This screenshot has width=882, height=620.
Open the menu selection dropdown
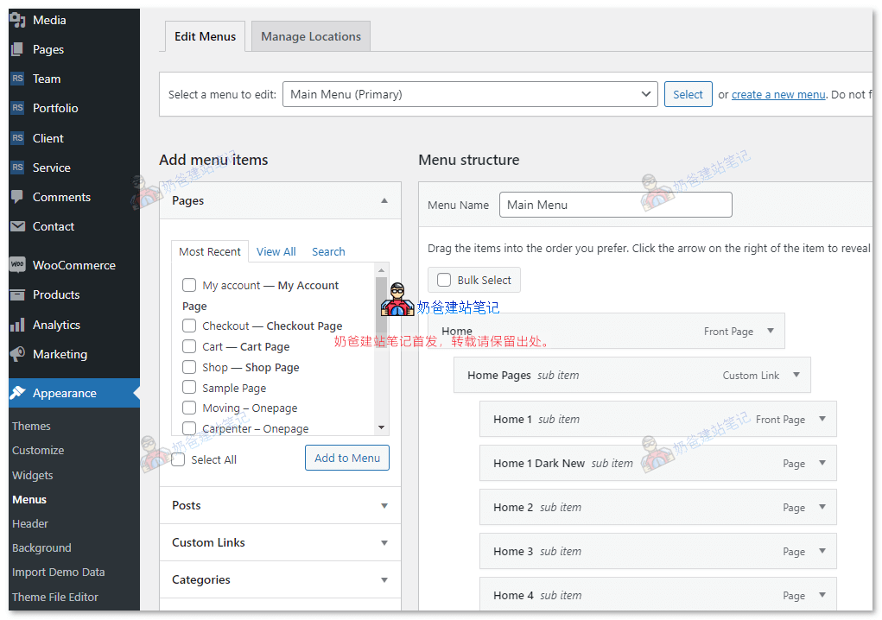(470, 94)
